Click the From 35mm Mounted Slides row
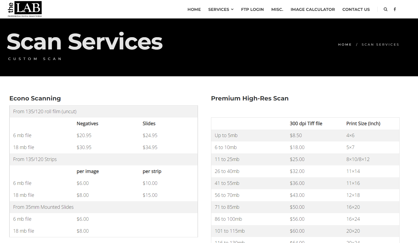 coord(43,207)
